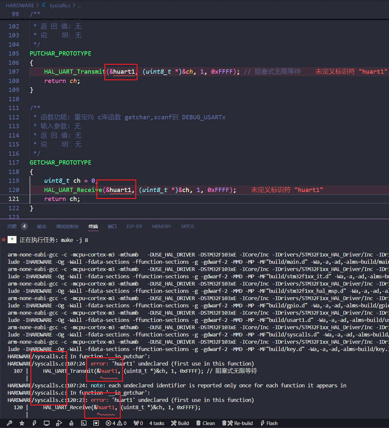This screenshot has width=389, height=428.
Task: Switch to the 端口 ports tab
Action: pos(112,226)
